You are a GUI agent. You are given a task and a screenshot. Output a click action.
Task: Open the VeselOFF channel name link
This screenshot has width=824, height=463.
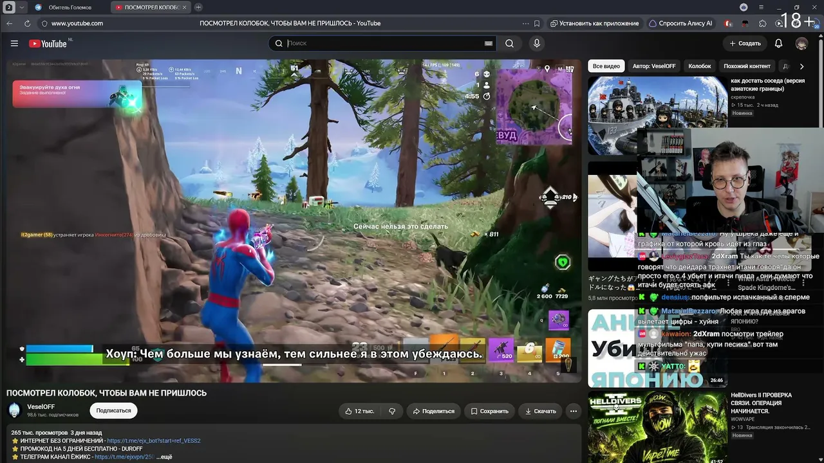pyautogui.click(x=41, y=406)
